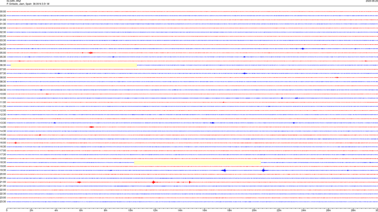Click the blue event near 17.5m on 19:30 trace
Viewport: 378px width, 212px height.
pos(224,170)
